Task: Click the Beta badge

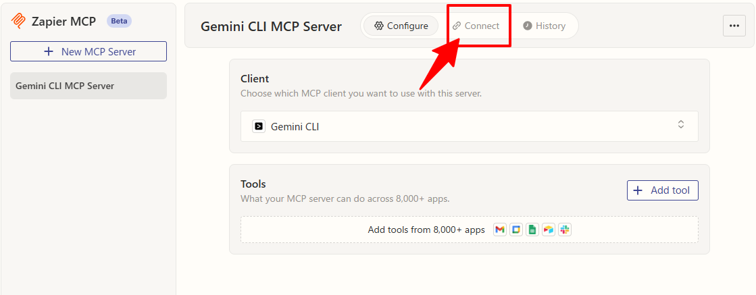Action: click(119, 21)
